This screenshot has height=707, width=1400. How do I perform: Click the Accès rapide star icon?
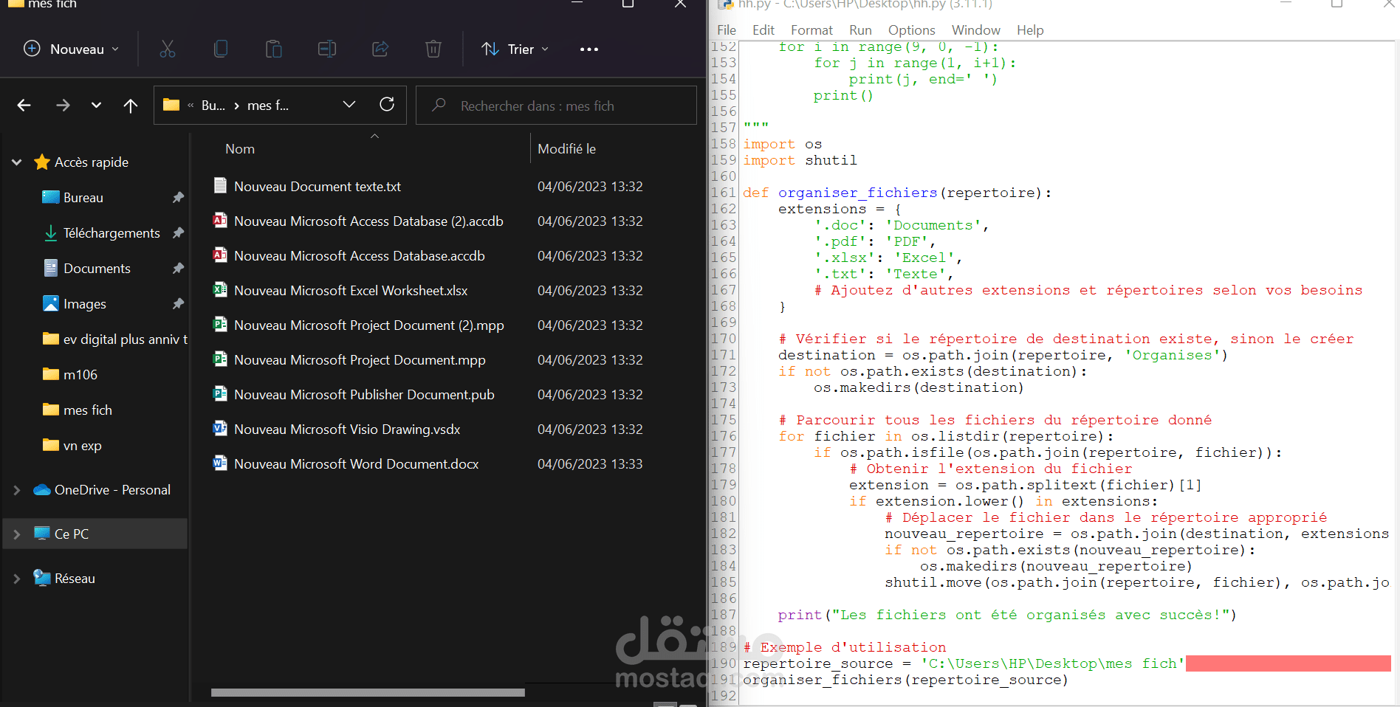[42, 162]
